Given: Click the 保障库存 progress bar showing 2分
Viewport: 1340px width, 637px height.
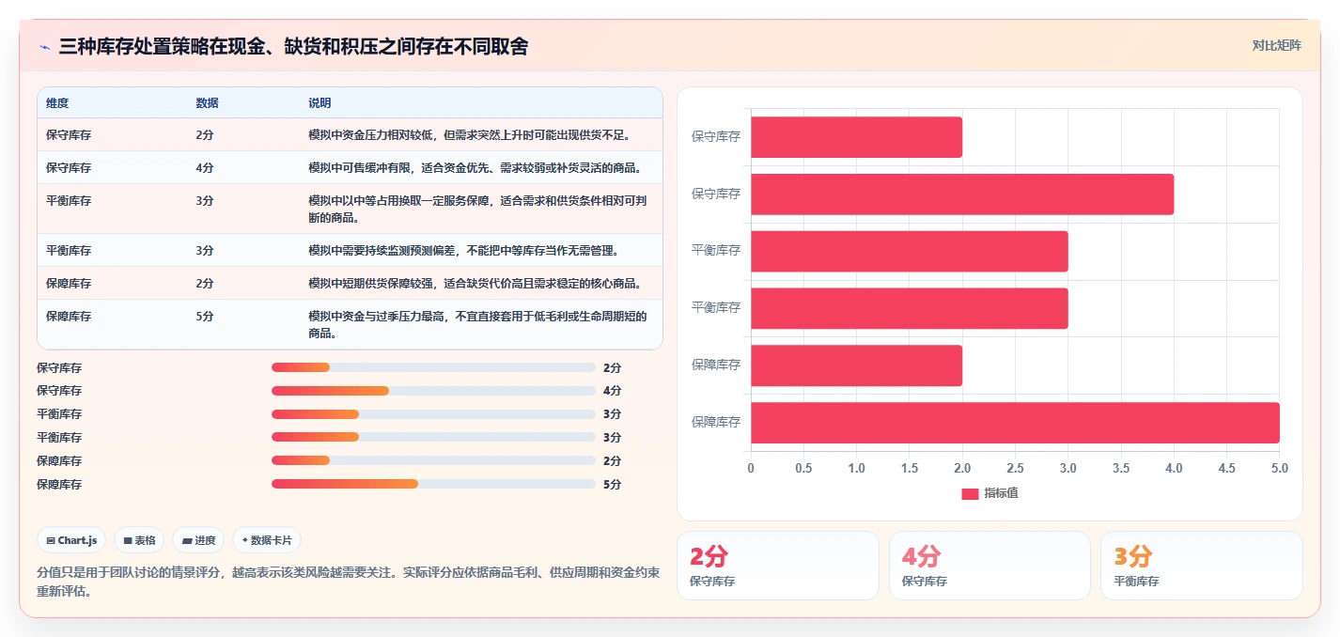Looking at the screenshot, I should 433,460.
